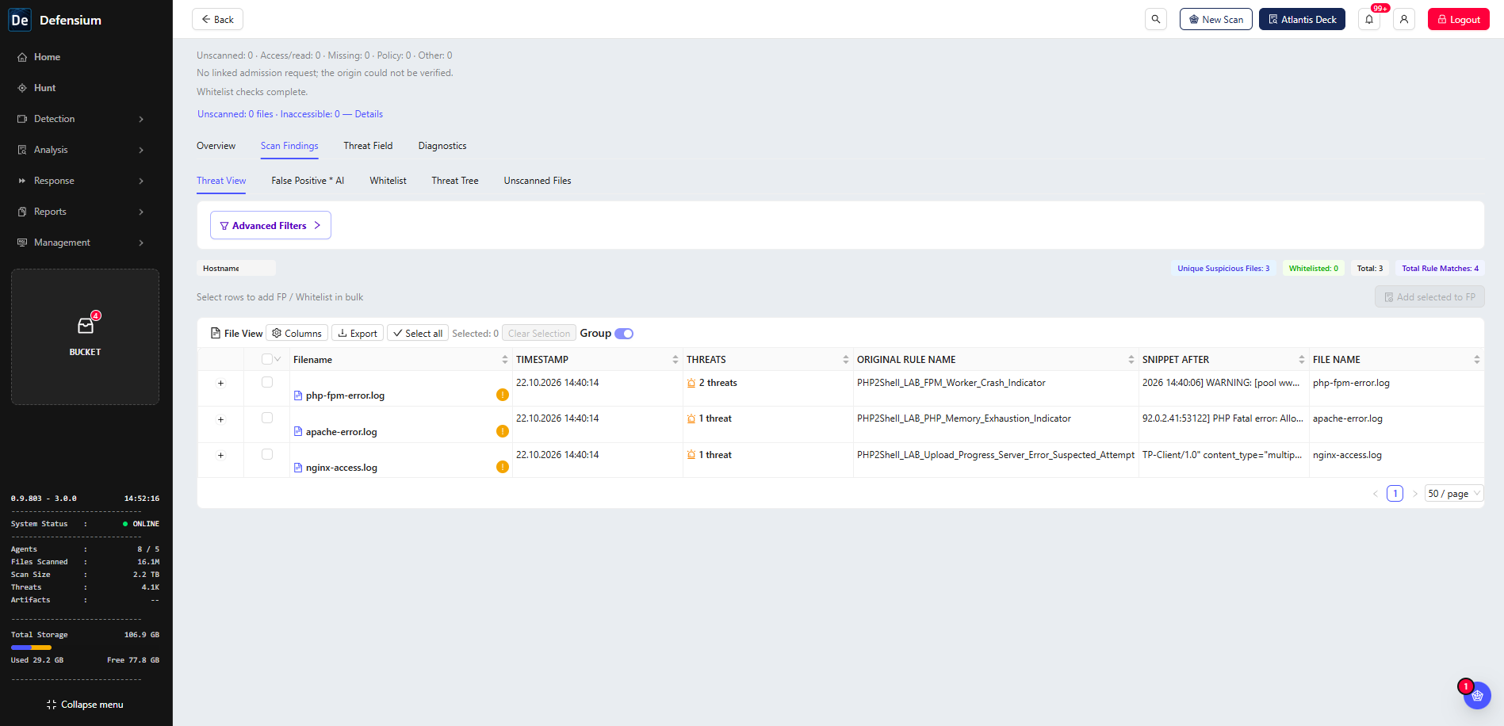Sort by the TIMESTAMP column sort arrows
This screenshot has height=726, width=1504.
(675, 360)
